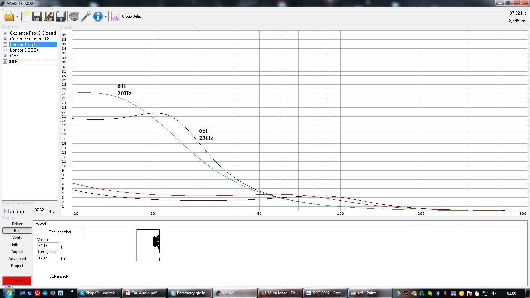Click the blue info icon

point(98,16)
